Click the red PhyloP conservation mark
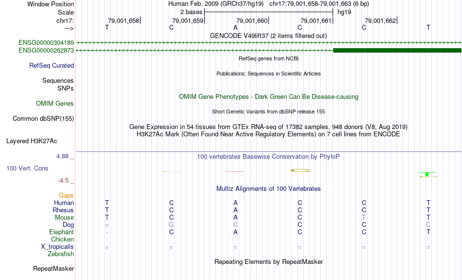Image resolution: width=462 pixels, height=280 pixels. pos(235,171)
